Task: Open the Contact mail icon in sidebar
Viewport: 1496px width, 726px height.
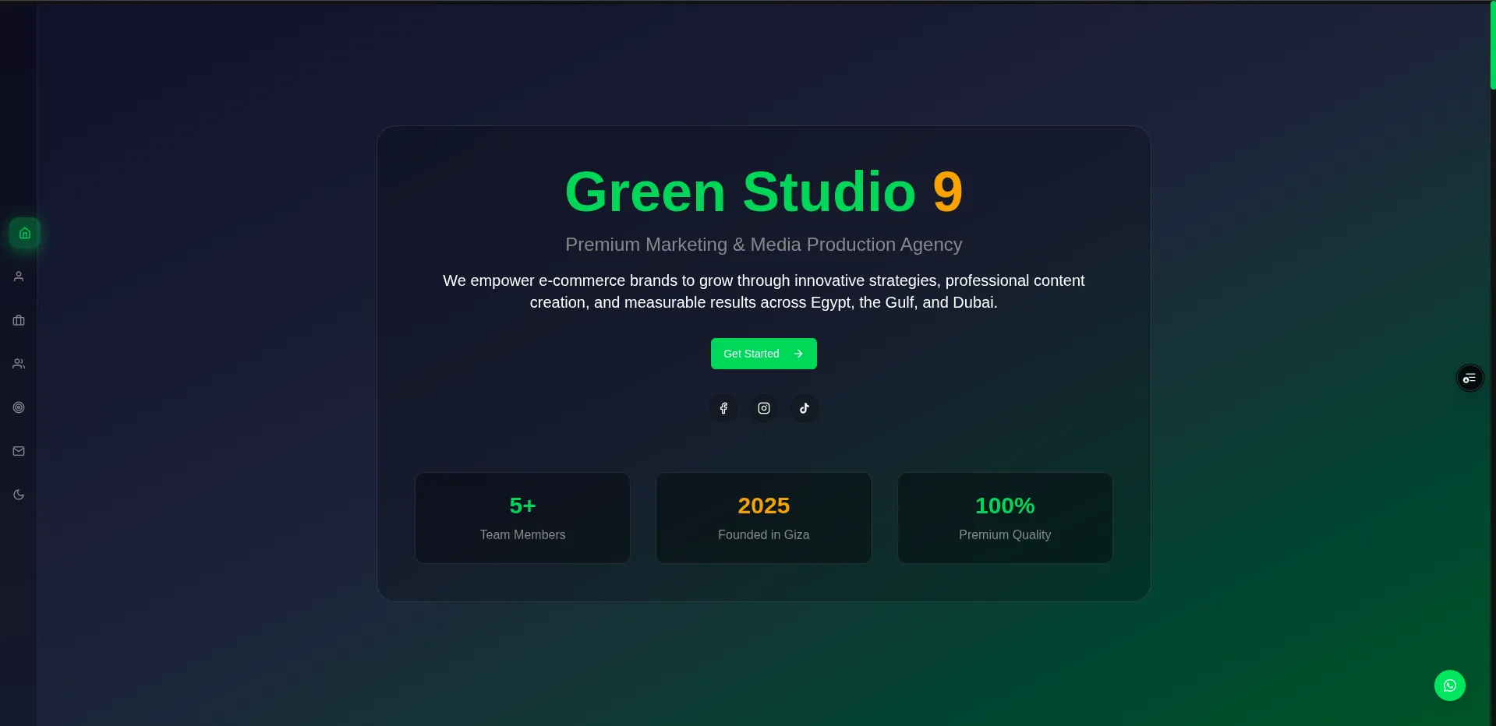Action: [19, 451]
